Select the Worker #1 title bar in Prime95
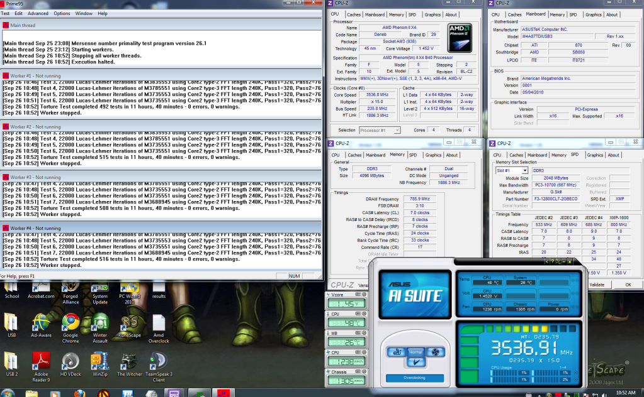 pos(161,76)
